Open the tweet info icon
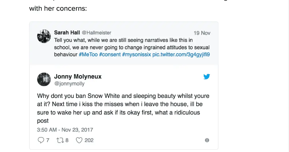The width and height of the screenshot is (289, 152). point(207,140)
